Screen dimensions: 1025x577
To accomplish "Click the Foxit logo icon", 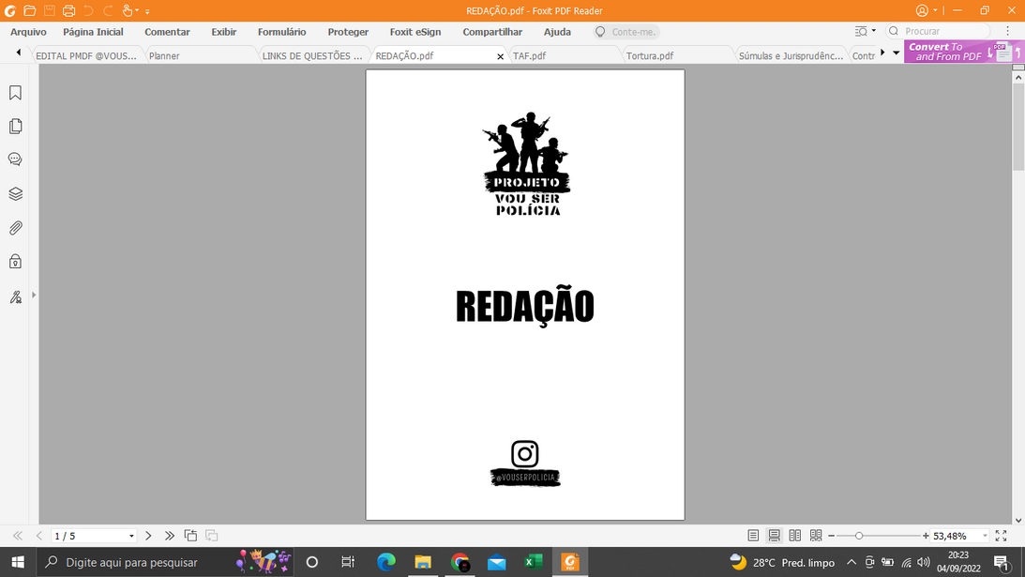I will [x=9, y=10].
